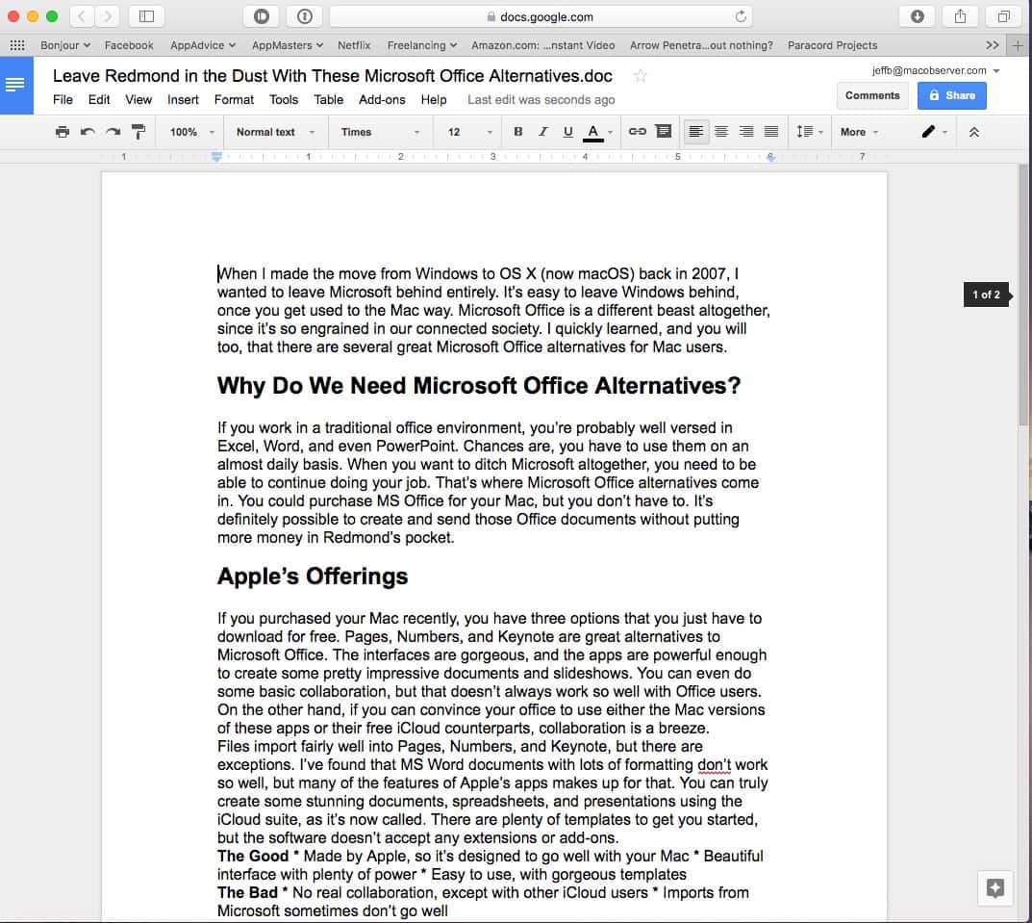The width and height of the screenshot is (1032, 923).
Task: Open the Explore button at bottom right
Action: point(995,888)
